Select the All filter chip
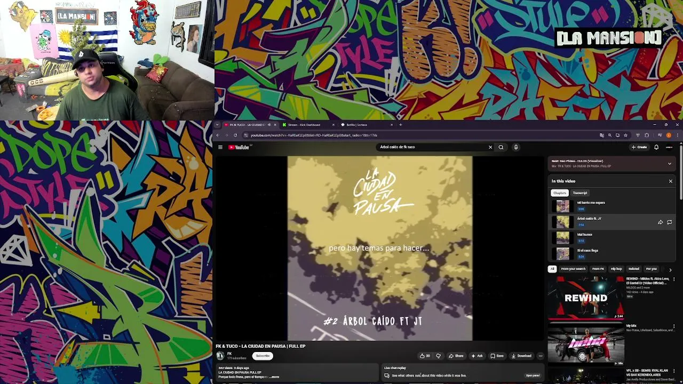The width and height of the screenshot is (683, 384). point(552,269)
